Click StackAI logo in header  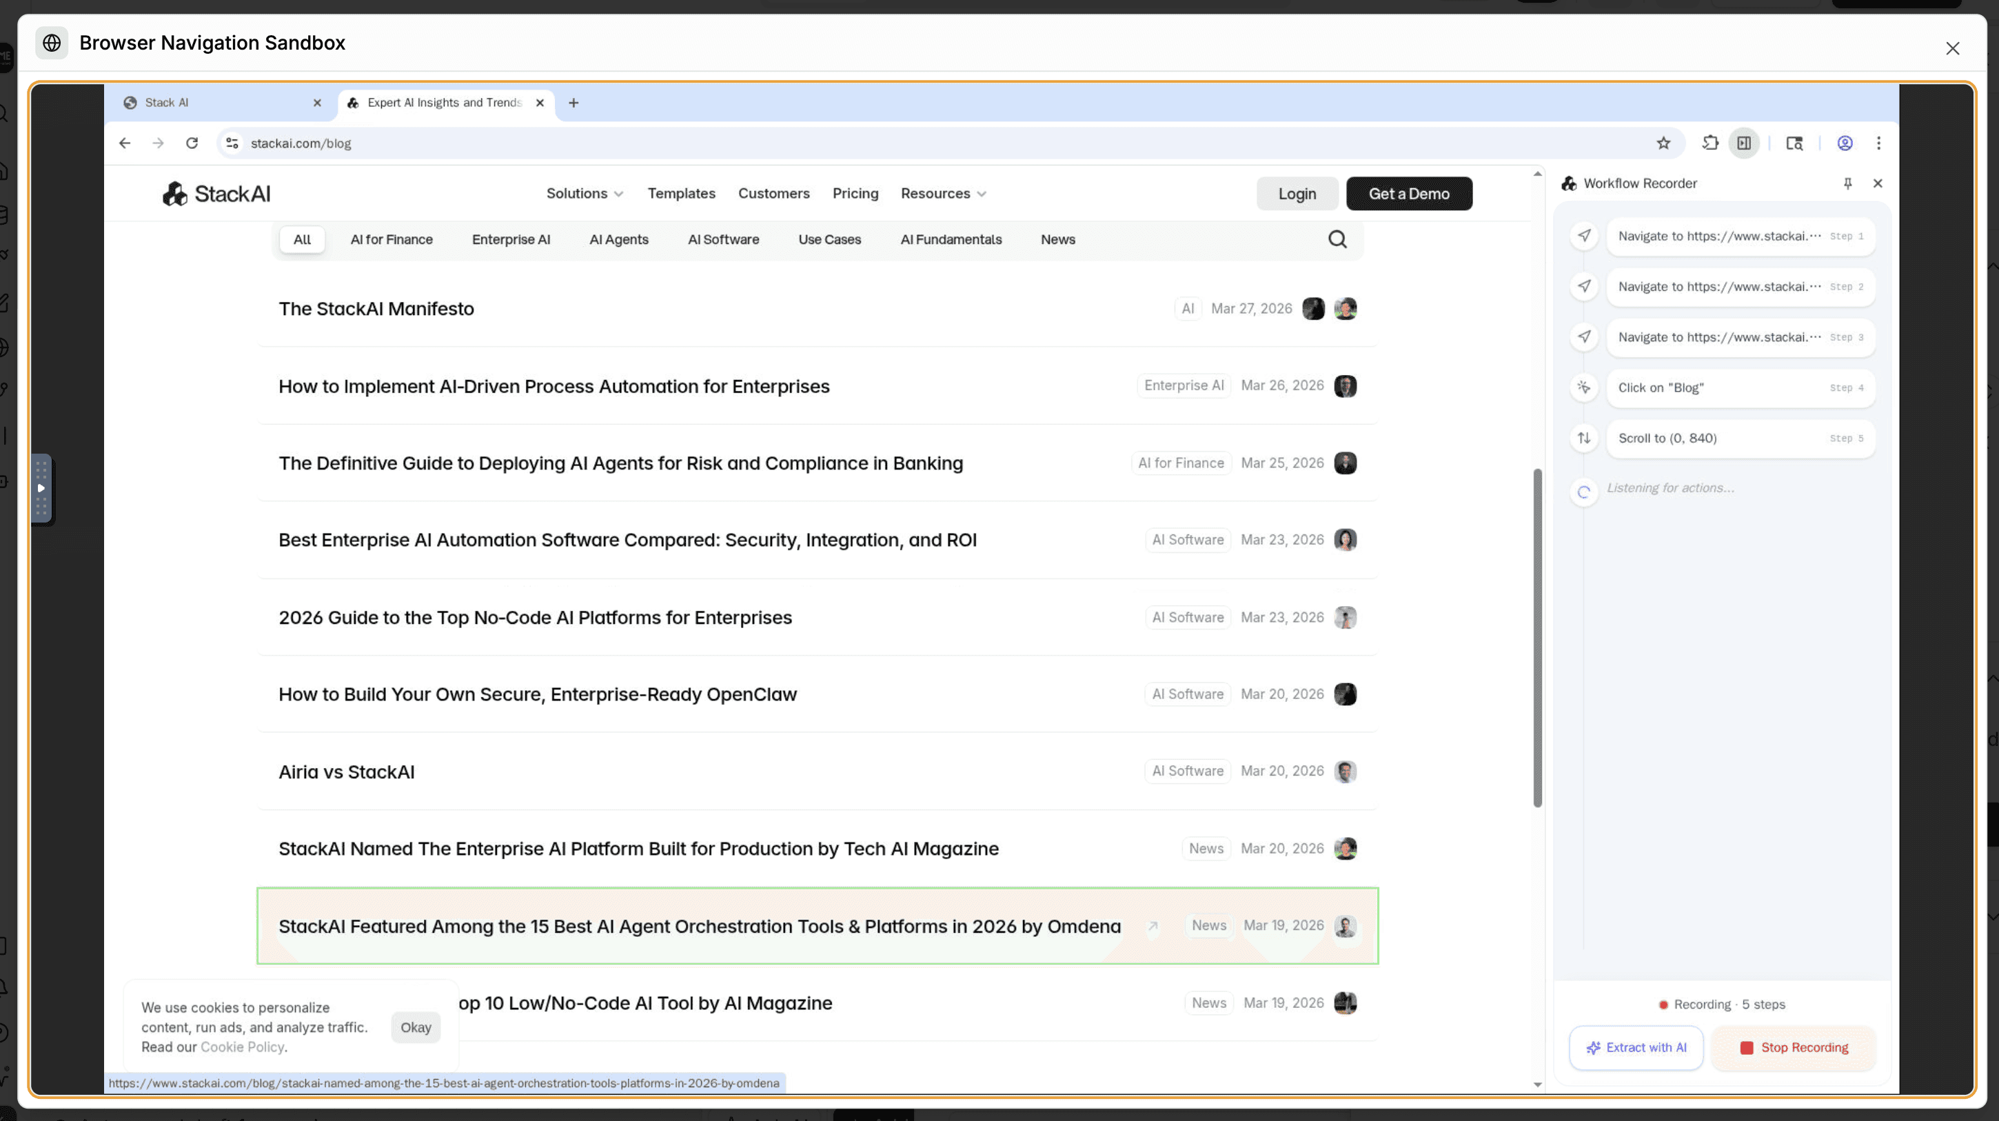(x=216, y=193)
